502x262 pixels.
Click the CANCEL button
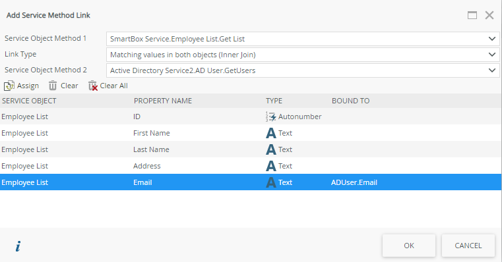468,246
